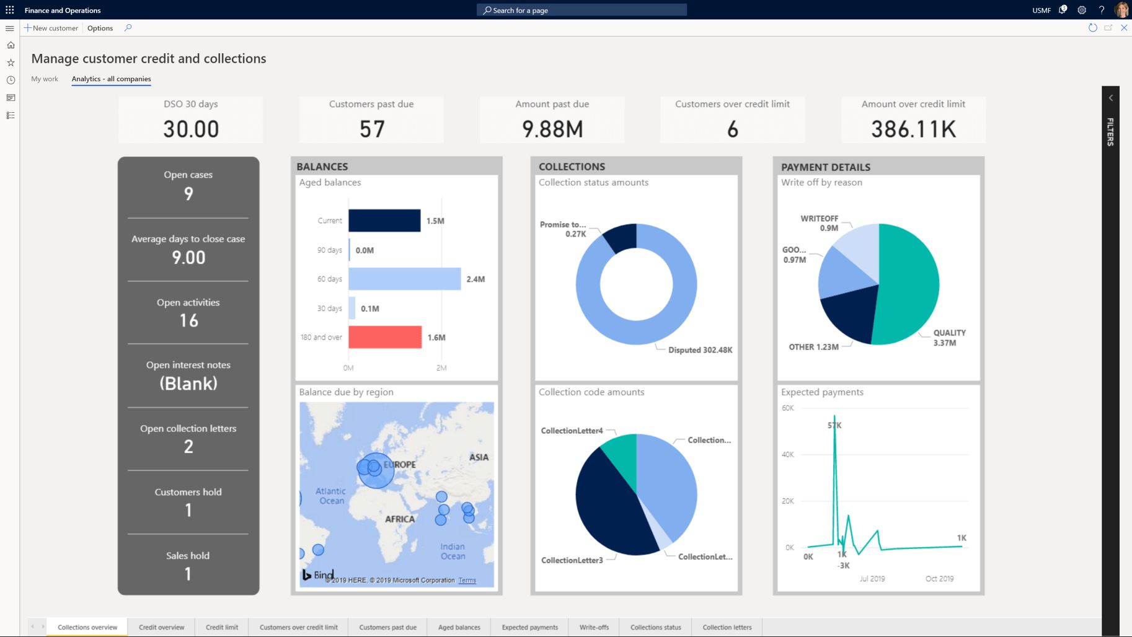Open Modules list icon in sidebar
This screenshot has height=637, width=1132.
click(x=11, y=115)
